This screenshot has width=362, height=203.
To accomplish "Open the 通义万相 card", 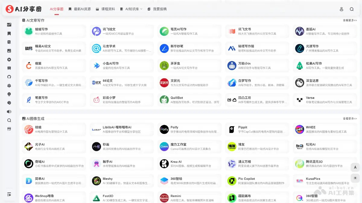I will [x=257, y=164].
